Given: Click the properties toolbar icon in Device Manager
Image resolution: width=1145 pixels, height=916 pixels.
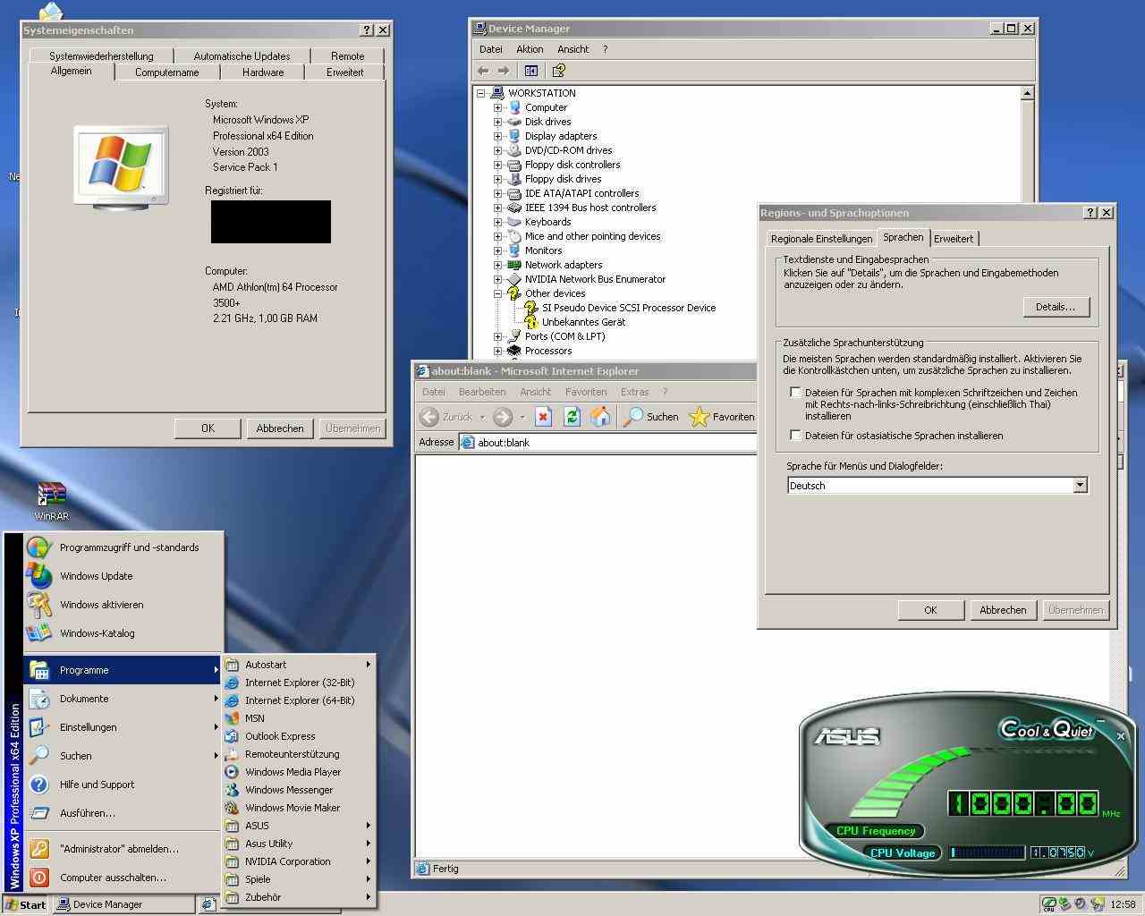Looking at the screenshot, I should (559, 71).
